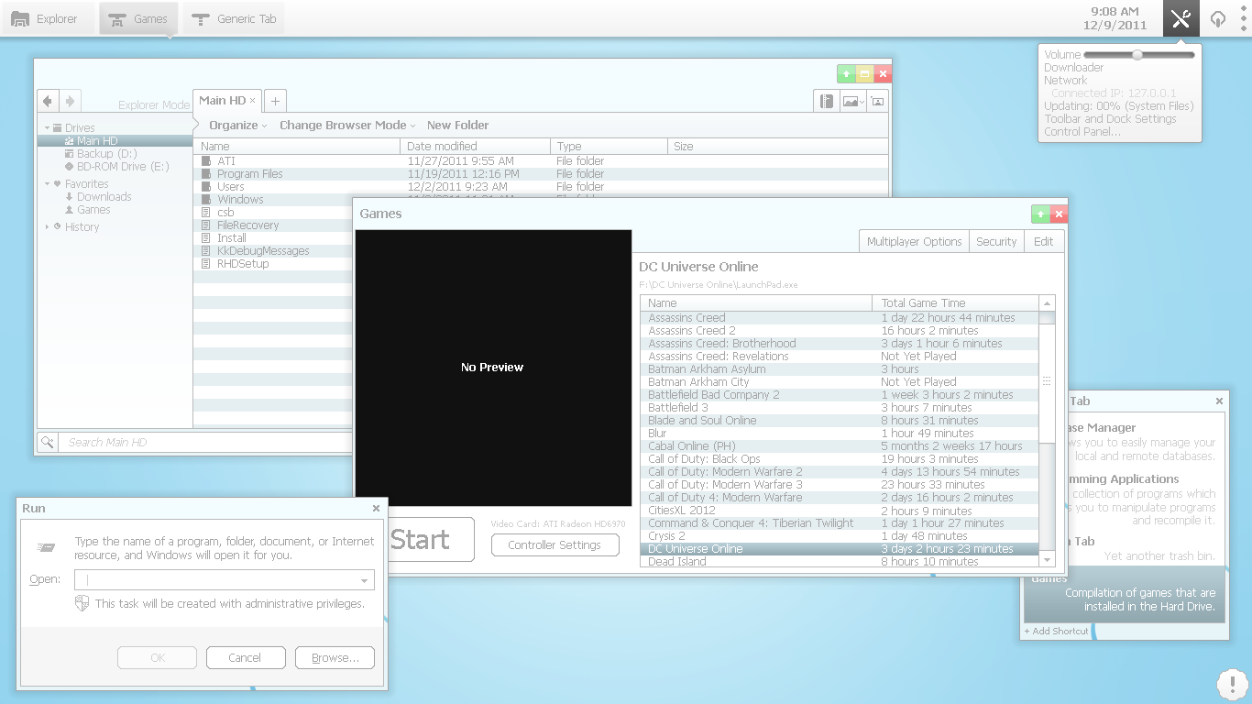Click games list scrollbar up arrow
Screen dimensions: 1252x704
tap(1047, 303)
